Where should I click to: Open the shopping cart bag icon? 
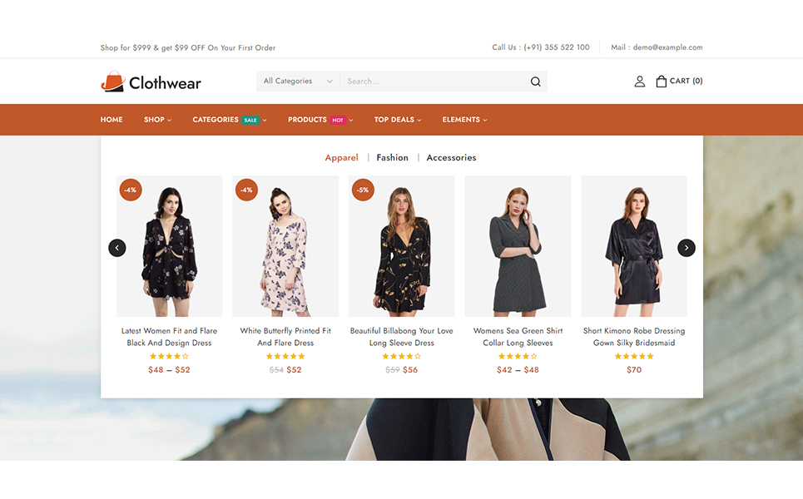pyautogui.click(x=662, y=82)
